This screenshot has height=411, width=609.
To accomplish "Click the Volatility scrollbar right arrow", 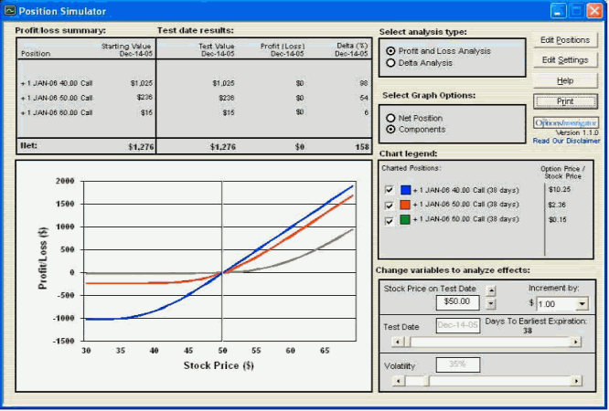I will click(575, 380).
